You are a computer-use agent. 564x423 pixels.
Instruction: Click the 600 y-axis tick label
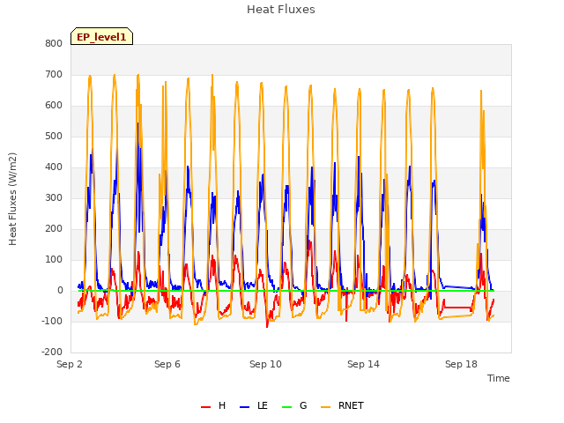54,106
